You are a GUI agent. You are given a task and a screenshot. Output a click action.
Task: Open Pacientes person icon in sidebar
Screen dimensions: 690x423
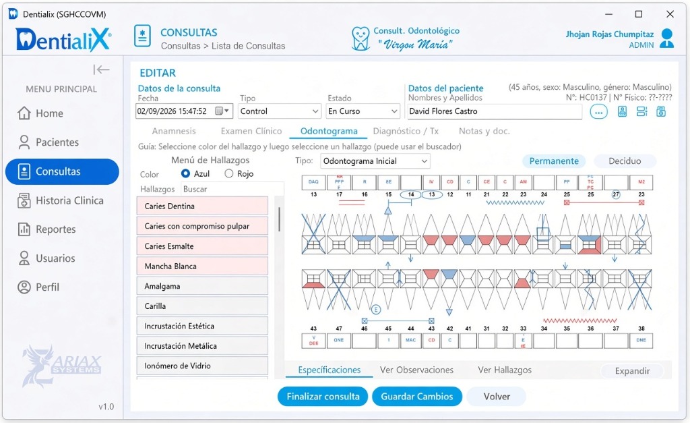(x=24, y=142)
